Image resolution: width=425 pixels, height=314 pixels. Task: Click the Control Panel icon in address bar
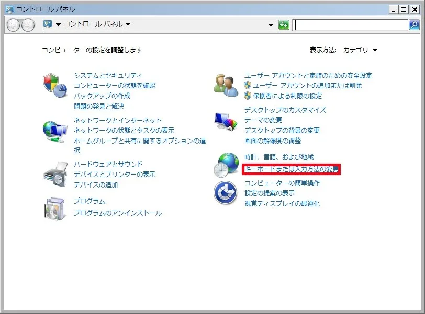(48, 25)
